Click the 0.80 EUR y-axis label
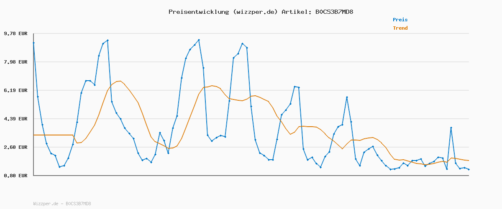This screenshot has height=209, width=502. tap(16, 176)
